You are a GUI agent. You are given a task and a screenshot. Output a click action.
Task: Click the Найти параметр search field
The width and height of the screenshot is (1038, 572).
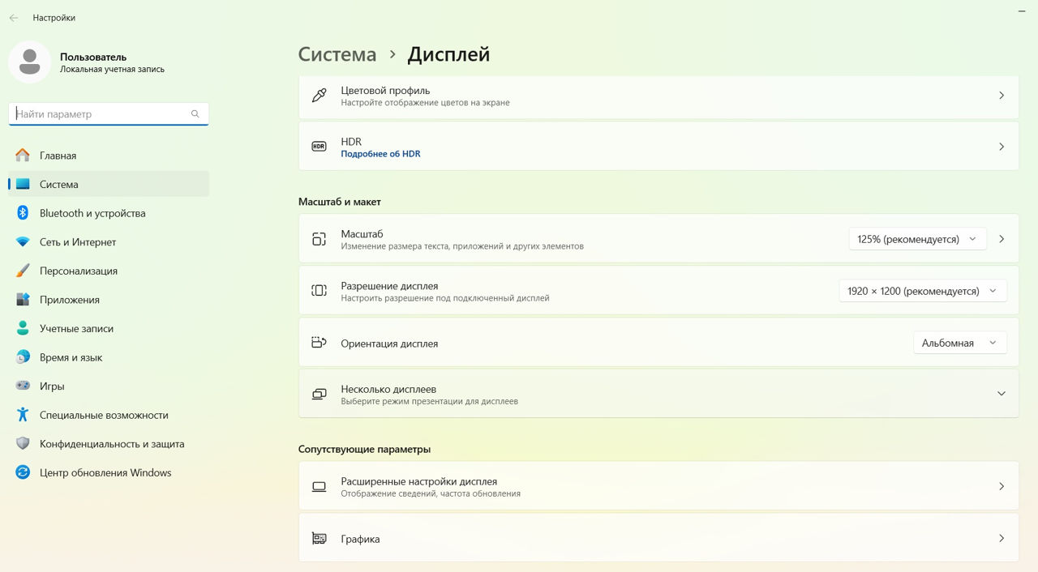point(100,114)
